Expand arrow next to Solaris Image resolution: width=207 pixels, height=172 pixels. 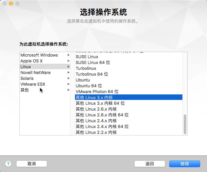coord(68,78)
